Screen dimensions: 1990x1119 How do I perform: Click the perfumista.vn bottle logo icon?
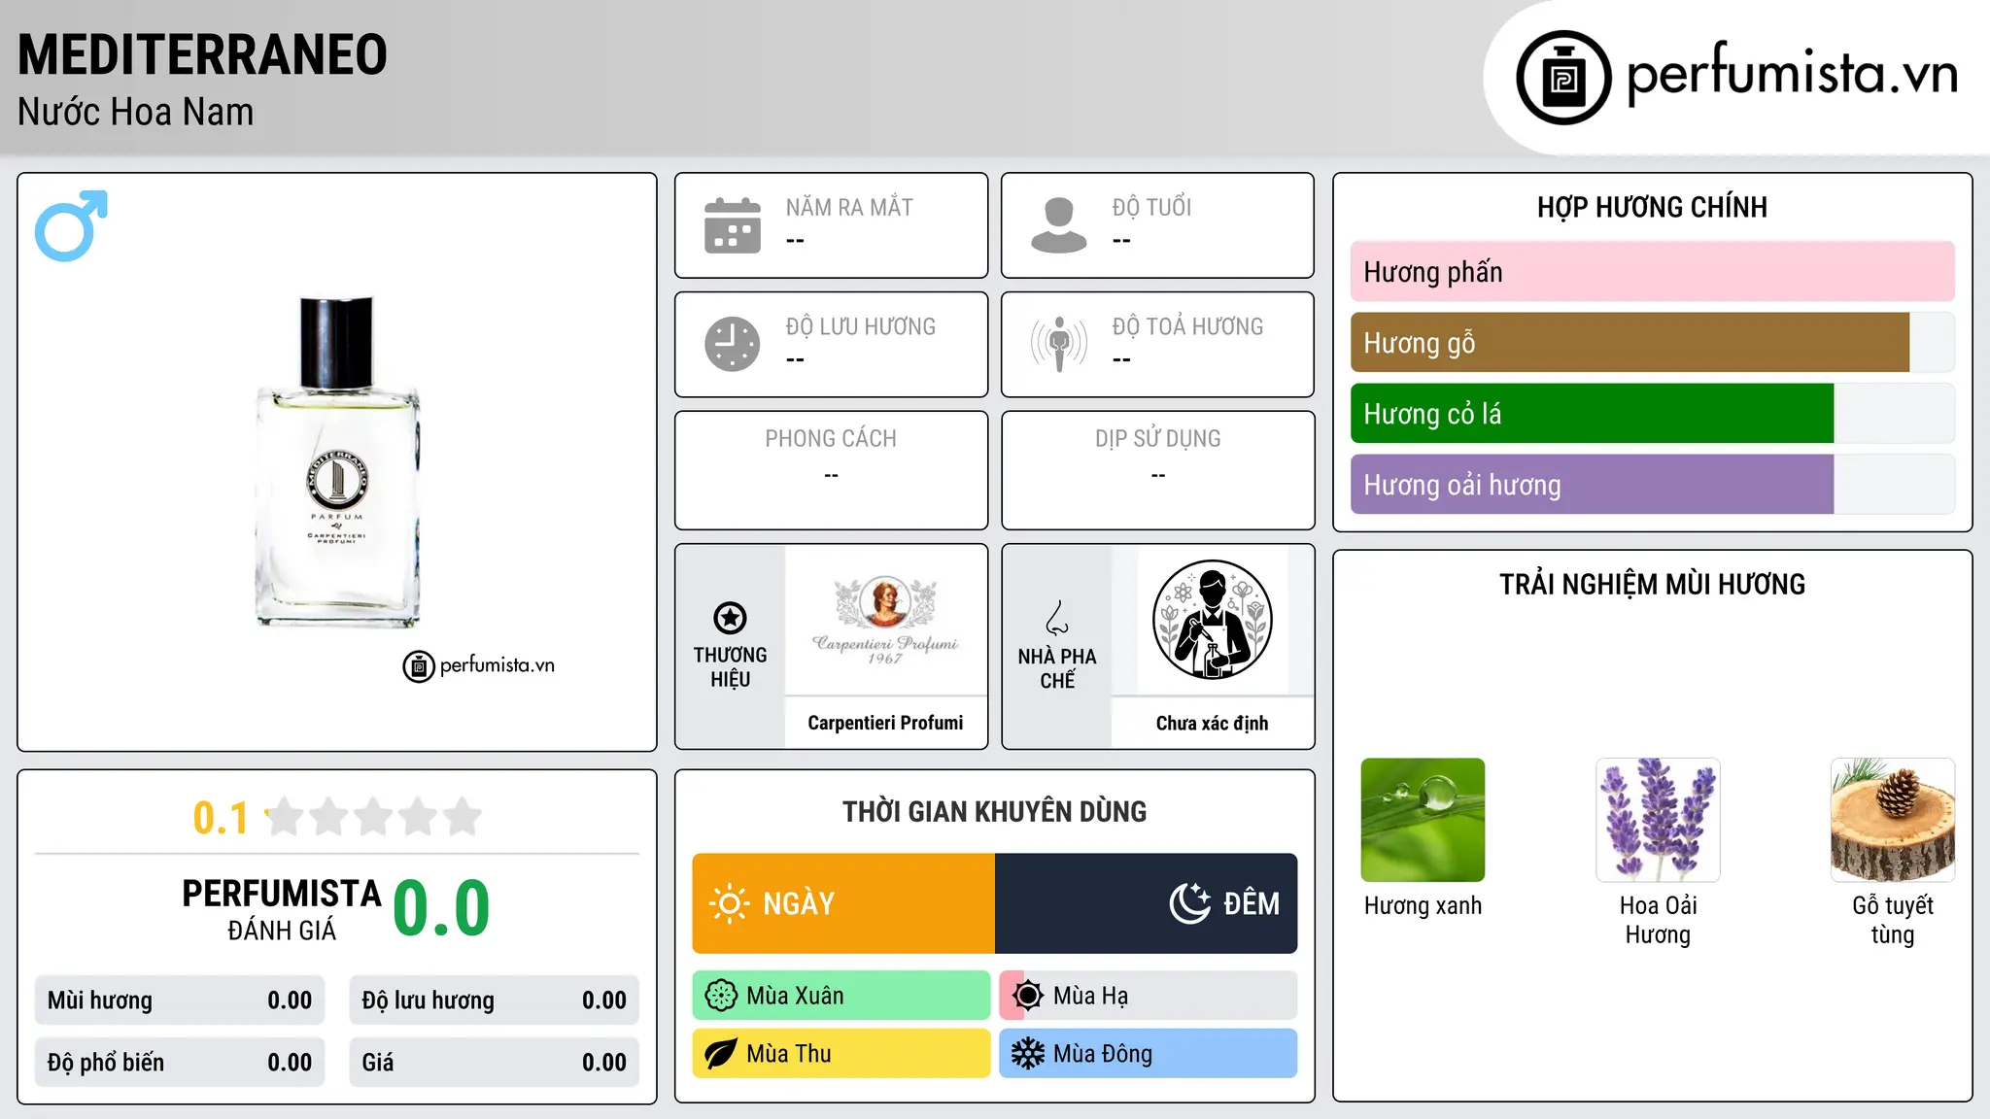click(x=1563, y=78)
